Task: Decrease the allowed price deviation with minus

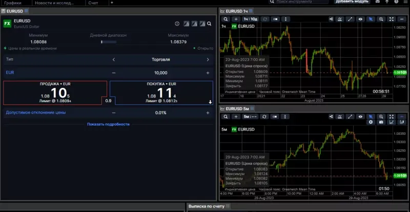Action: (114, 113)
